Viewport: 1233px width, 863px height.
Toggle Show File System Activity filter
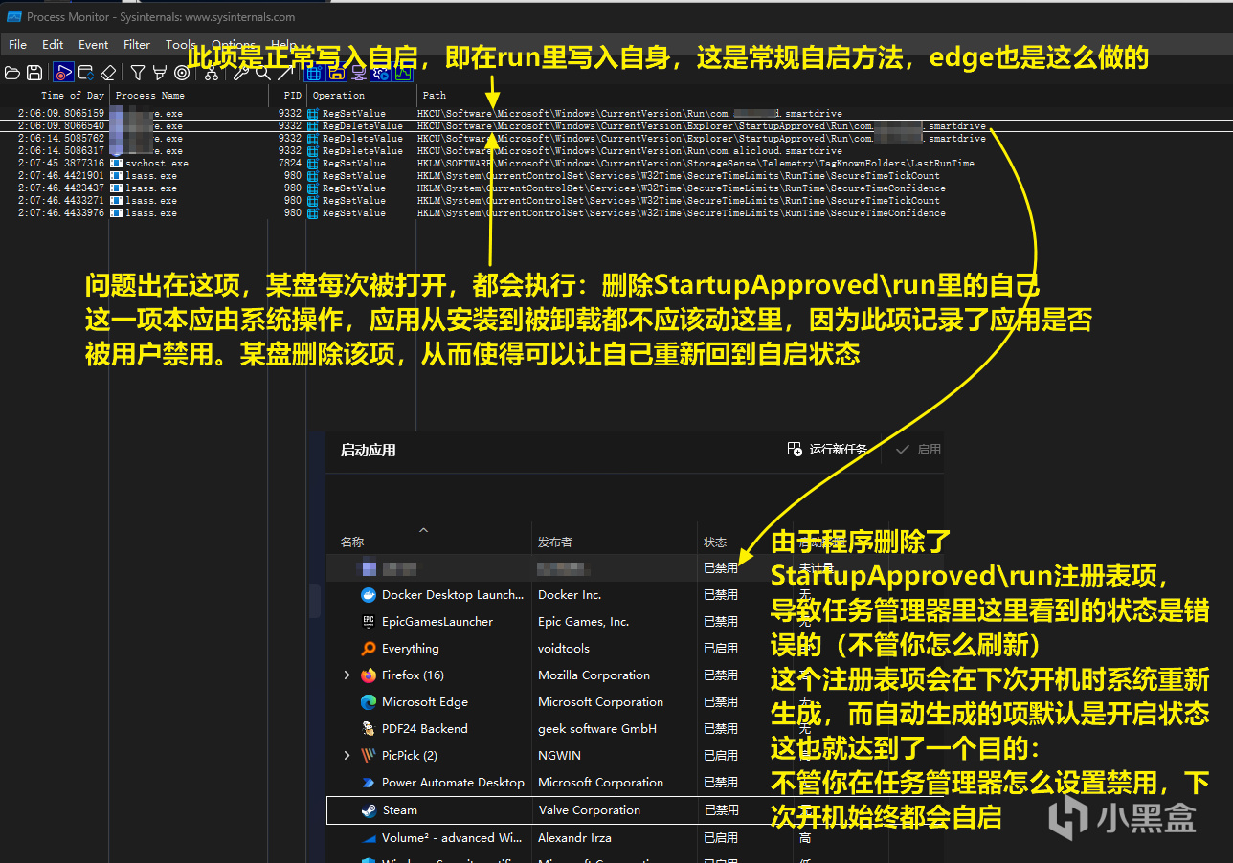tap(336, 73)
